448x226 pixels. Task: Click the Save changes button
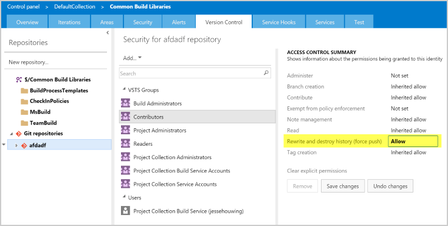pyautogui.click(x=343, y=186)
